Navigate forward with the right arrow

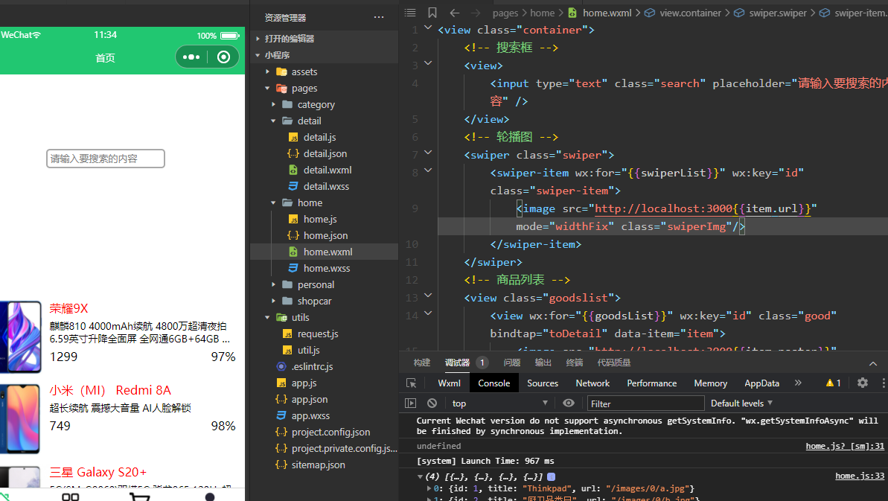click(475, 13)
